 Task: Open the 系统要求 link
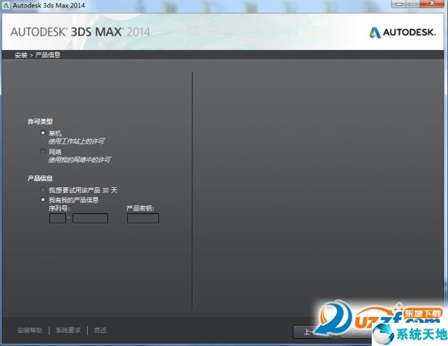(x=68, y=330)
